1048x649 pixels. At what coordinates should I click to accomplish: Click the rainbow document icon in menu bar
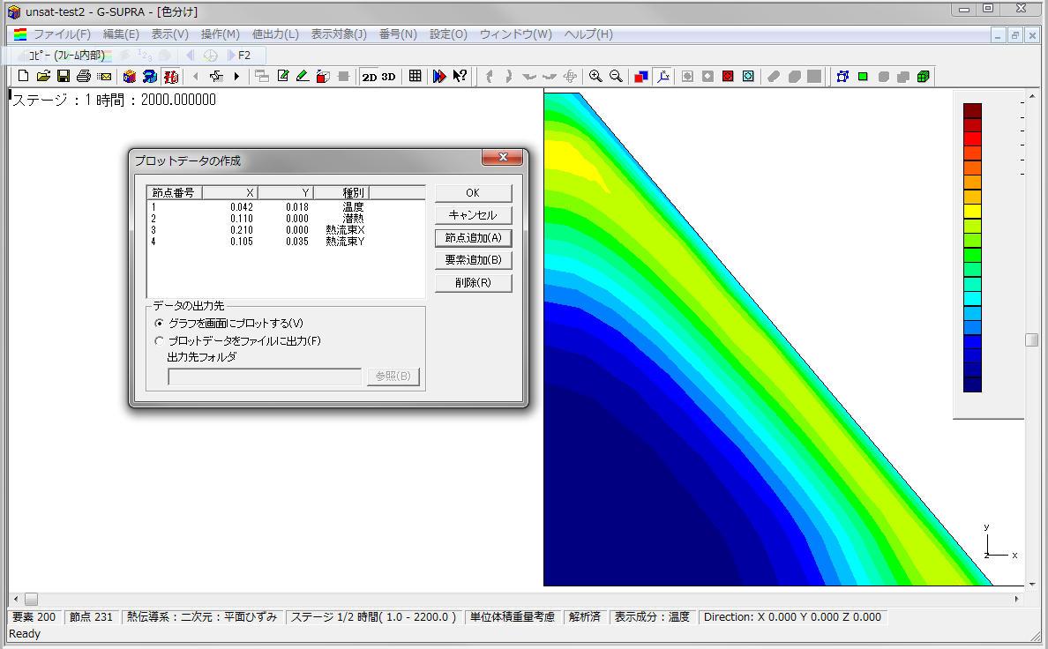click(20, 34)
